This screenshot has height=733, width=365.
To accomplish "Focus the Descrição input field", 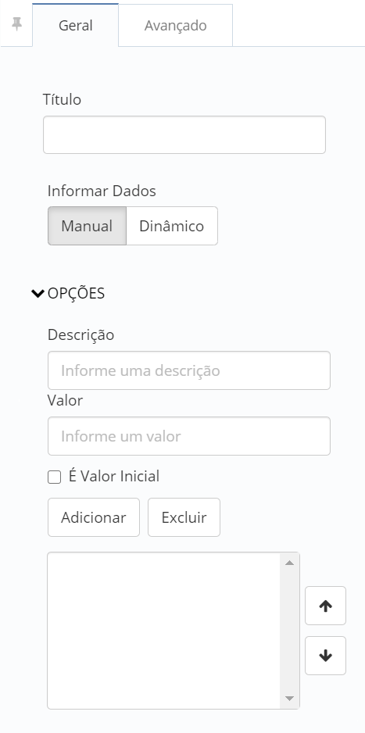I will click(x=189, y=370).
